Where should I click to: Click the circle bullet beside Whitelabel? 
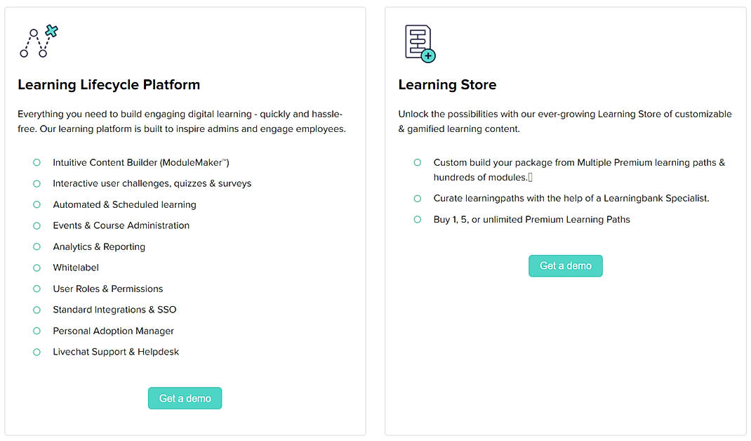pyautogui.click(x=36, y=268)
